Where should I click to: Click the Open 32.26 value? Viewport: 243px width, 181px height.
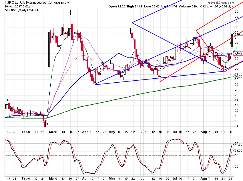click(x=117, y=6)
